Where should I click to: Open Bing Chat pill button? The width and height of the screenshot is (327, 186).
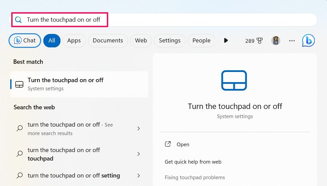click(25, 40)
